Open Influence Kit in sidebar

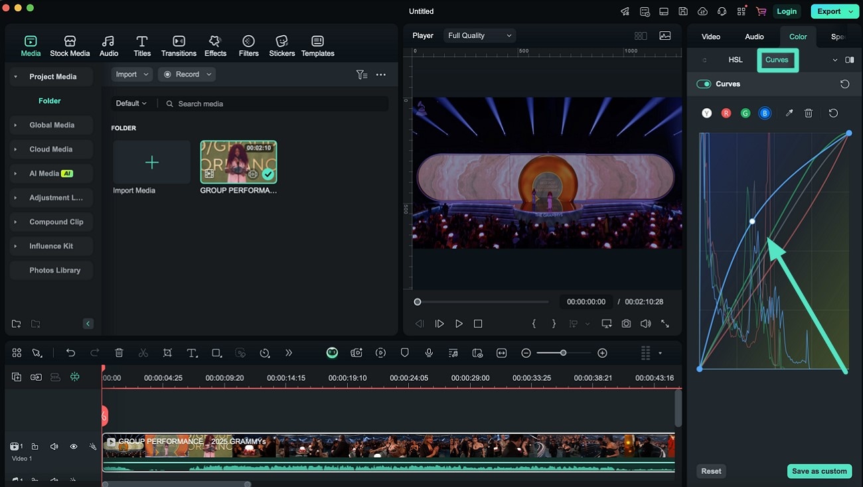(x=51, y=246)
